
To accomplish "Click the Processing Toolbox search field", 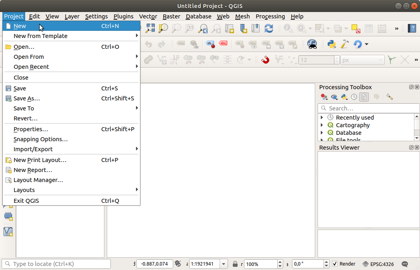I will tap(368, 108).
